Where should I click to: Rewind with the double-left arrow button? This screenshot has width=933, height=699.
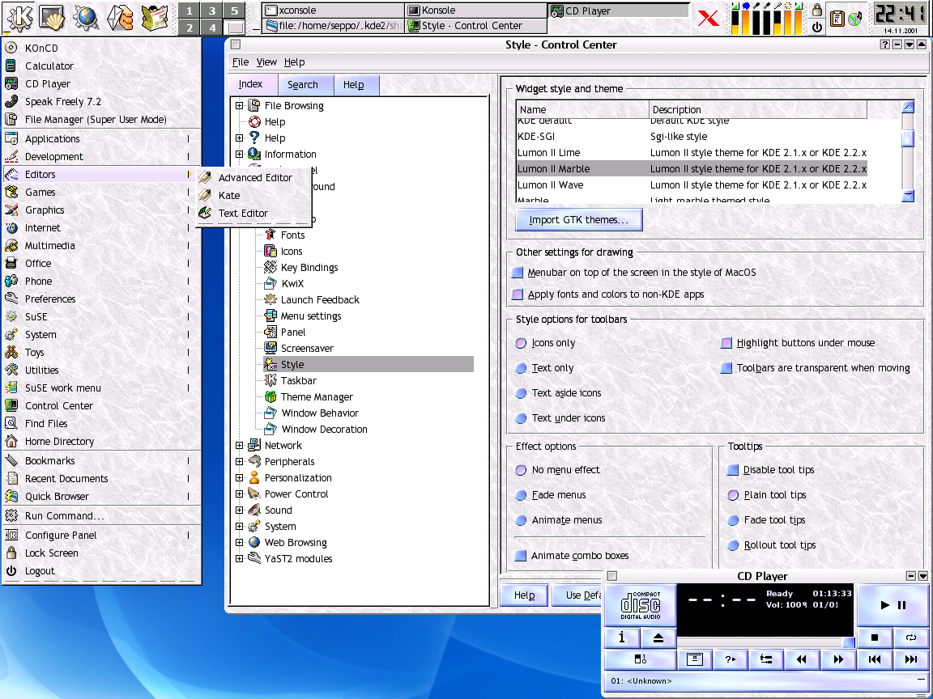802,659
